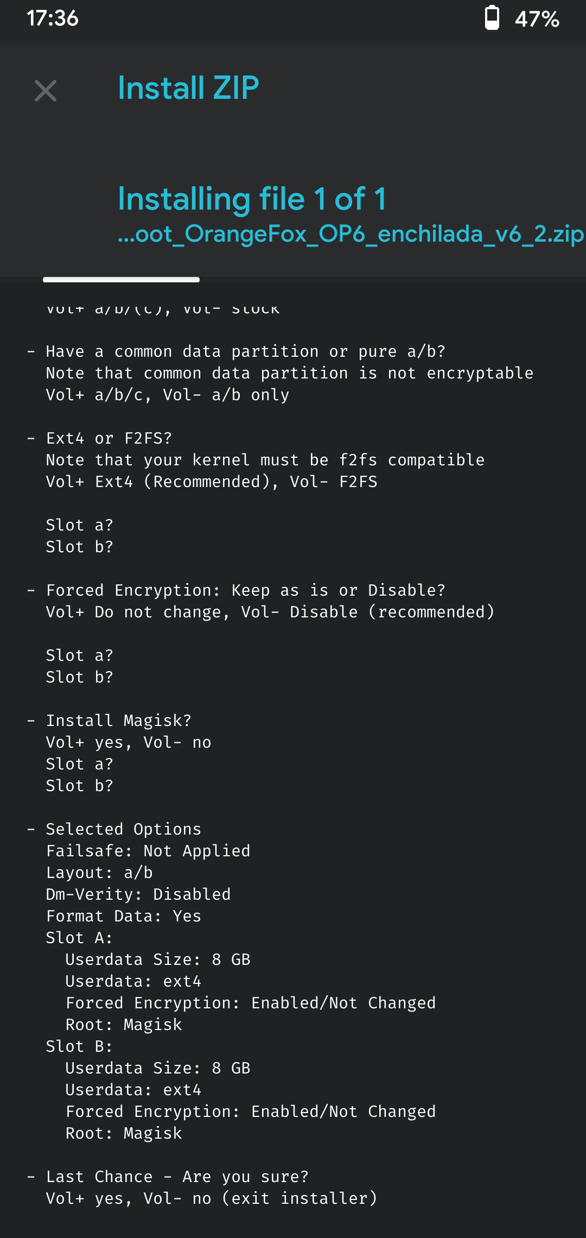Tap the Ext4 or F2FS question line

[x=109, y=439]
